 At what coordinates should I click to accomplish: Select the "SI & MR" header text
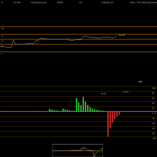click(17, 3)
